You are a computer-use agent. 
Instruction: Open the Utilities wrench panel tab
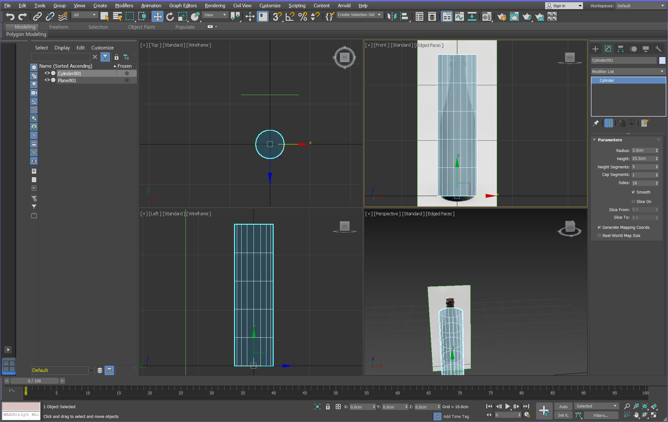pos(658,49)
